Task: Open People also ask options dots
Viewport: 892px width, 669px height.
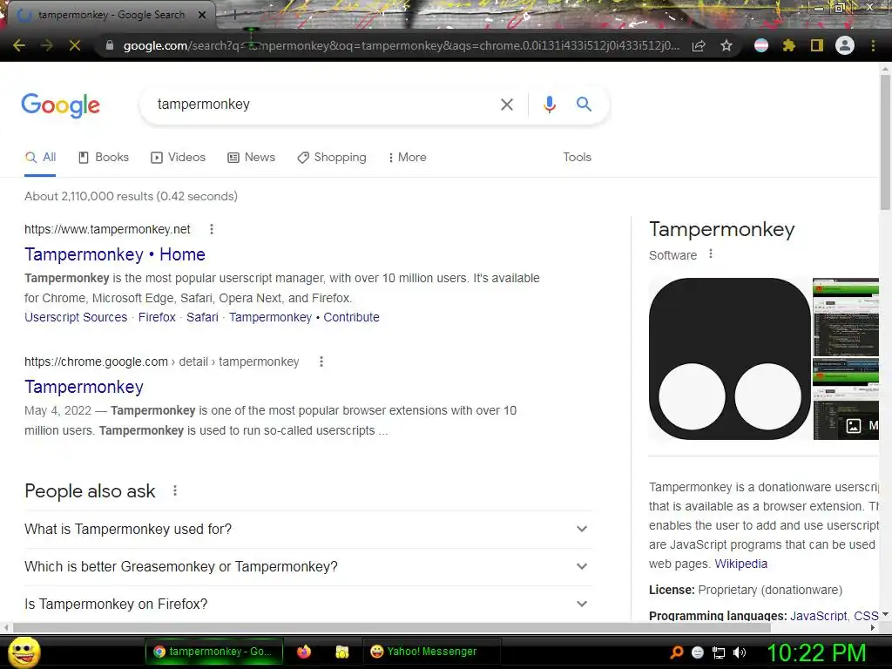Action: 175,490
